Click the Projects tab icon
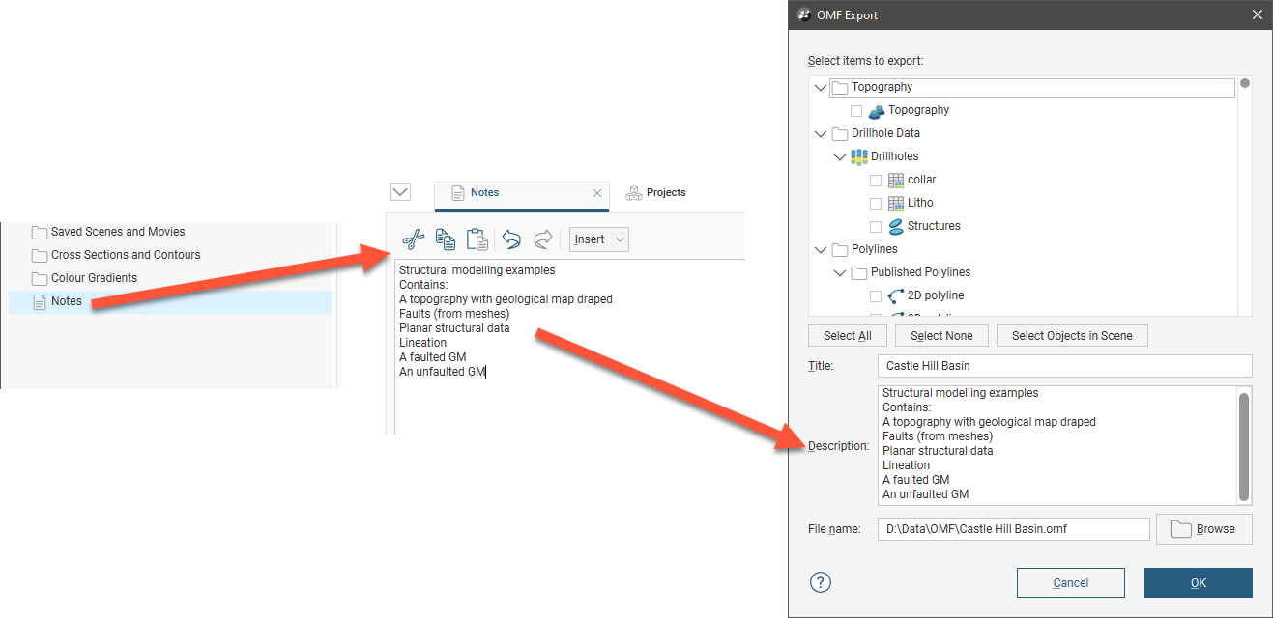This screenshot has height=618, width=1273. coord(634,193)
